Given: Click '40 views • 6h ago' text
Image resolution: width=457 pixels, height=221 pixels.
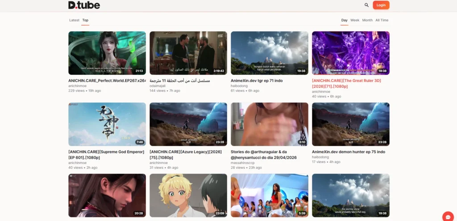Looking at the screenshot, I should 326,96.
